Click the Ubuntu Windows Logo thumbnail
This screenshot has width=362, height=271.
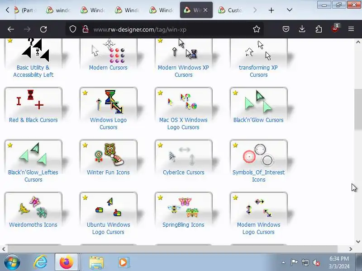(x=109, y=206)
